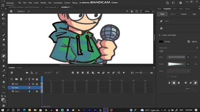Viewport: 200px width, 112px height.
Task: Toggle object drawing mode icon
Action: coord(161,28)
